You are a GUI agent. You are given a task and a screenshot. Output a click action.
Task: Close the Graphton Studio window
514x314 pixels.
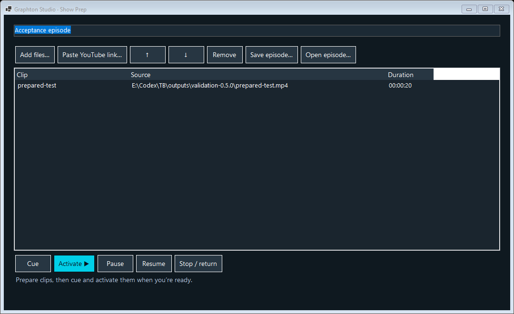point(501,9)
